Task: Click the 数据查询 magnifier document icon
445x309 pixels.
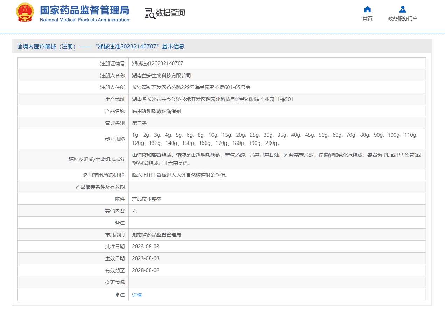Action: (x=150, y=13)
